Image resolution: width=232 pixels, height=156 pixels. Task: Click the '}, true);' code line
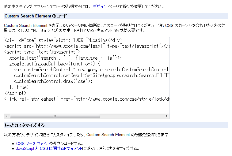click(x=20, y=87)
